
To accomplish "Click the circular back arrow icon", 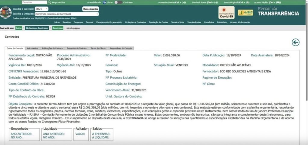I will 295,42.
